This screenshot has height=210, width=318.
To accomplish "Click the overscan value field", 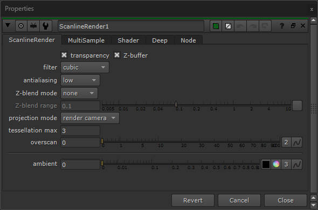I will (80, 143).
